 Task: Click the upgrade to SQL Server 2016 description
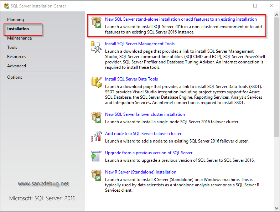coord(180,160)
